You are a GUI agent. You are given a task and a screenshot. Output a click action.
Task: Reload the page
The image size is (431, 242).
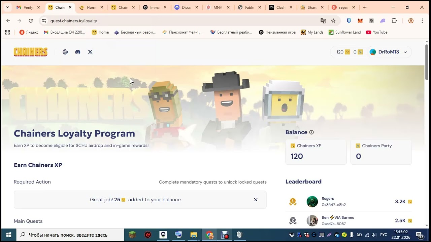[x=31, y=21]
